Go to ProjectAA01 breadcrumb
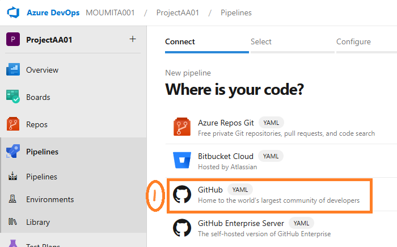The height and width of the screenshot is (247, 397). coord(178,12)
